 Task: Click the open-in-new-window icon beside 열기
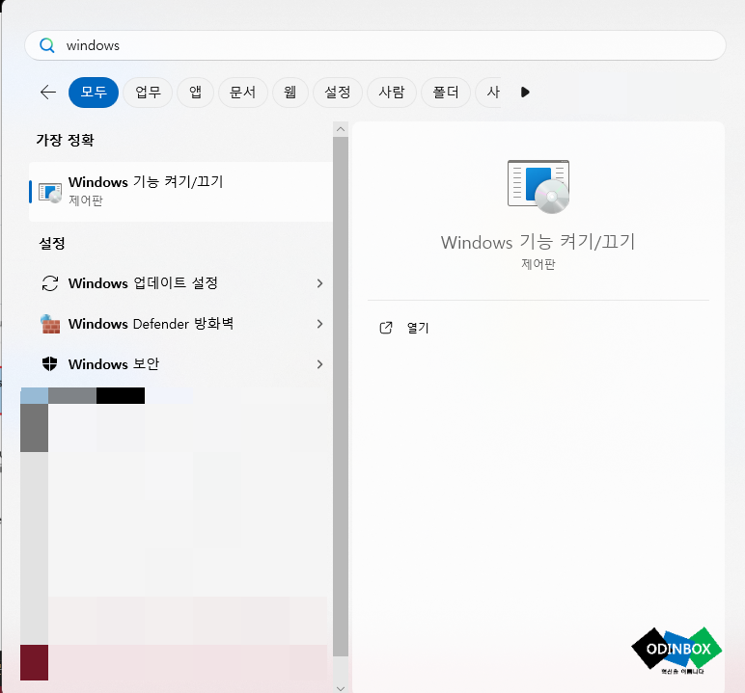click(x=386, y=328)
